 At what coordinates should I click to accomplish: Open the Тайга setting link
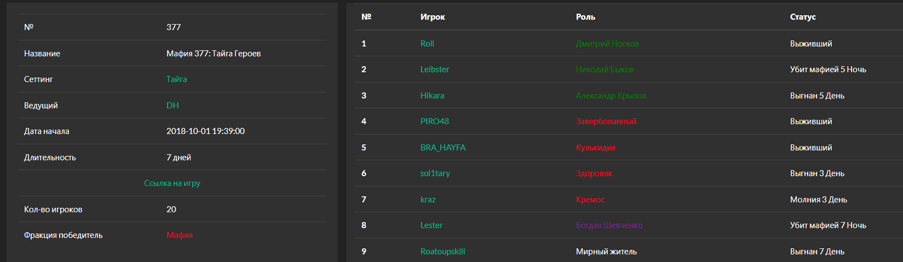tap(176, 79)
